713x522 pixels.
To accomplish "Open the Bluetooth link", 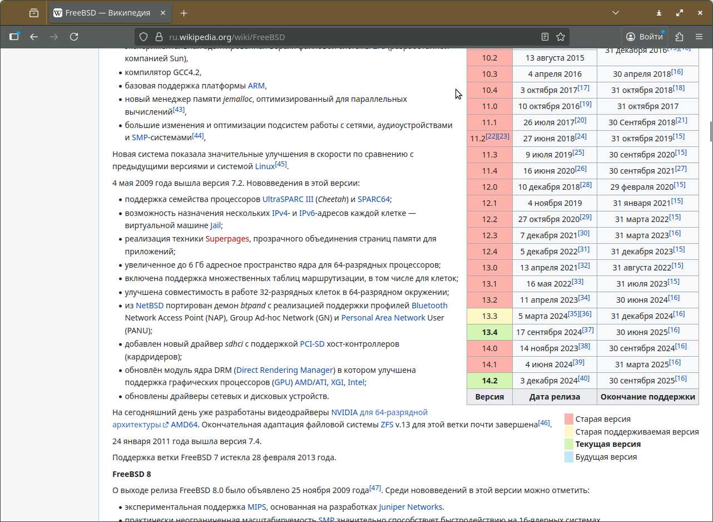I will point(429,306).
